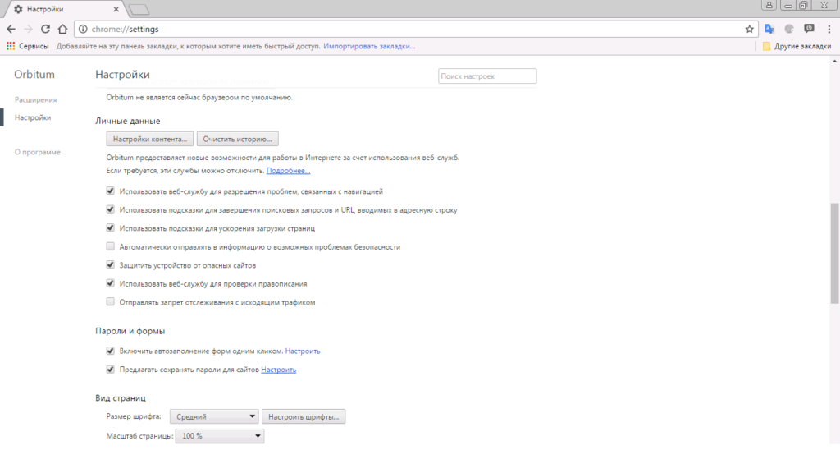The height and width of the screenshot is (473, 840).
Task: Click the site info icon in address bar
Action: pyautogui.click(x=83, y=29)
